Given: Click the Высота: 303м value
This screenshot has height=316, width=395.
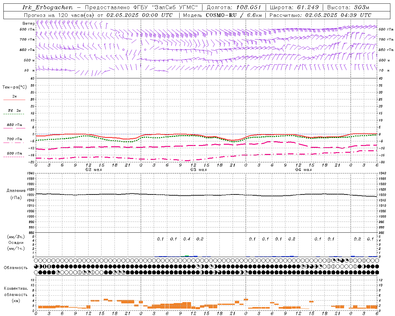Looking at the screenshot, I should [348, 7].
